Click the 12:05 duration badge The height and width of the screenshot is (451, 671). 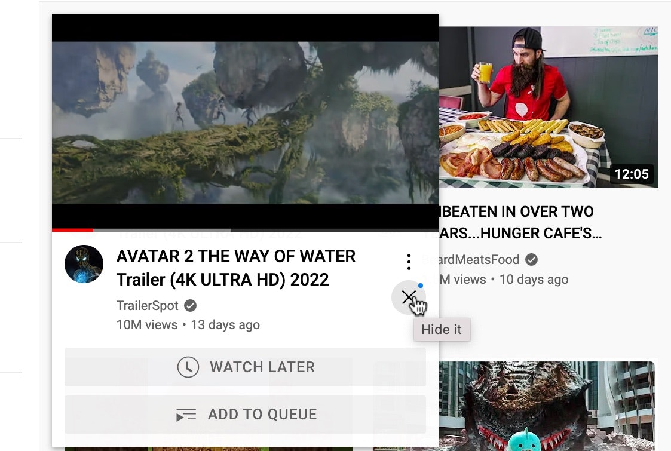pyautogui.click(x=632, y=174)
